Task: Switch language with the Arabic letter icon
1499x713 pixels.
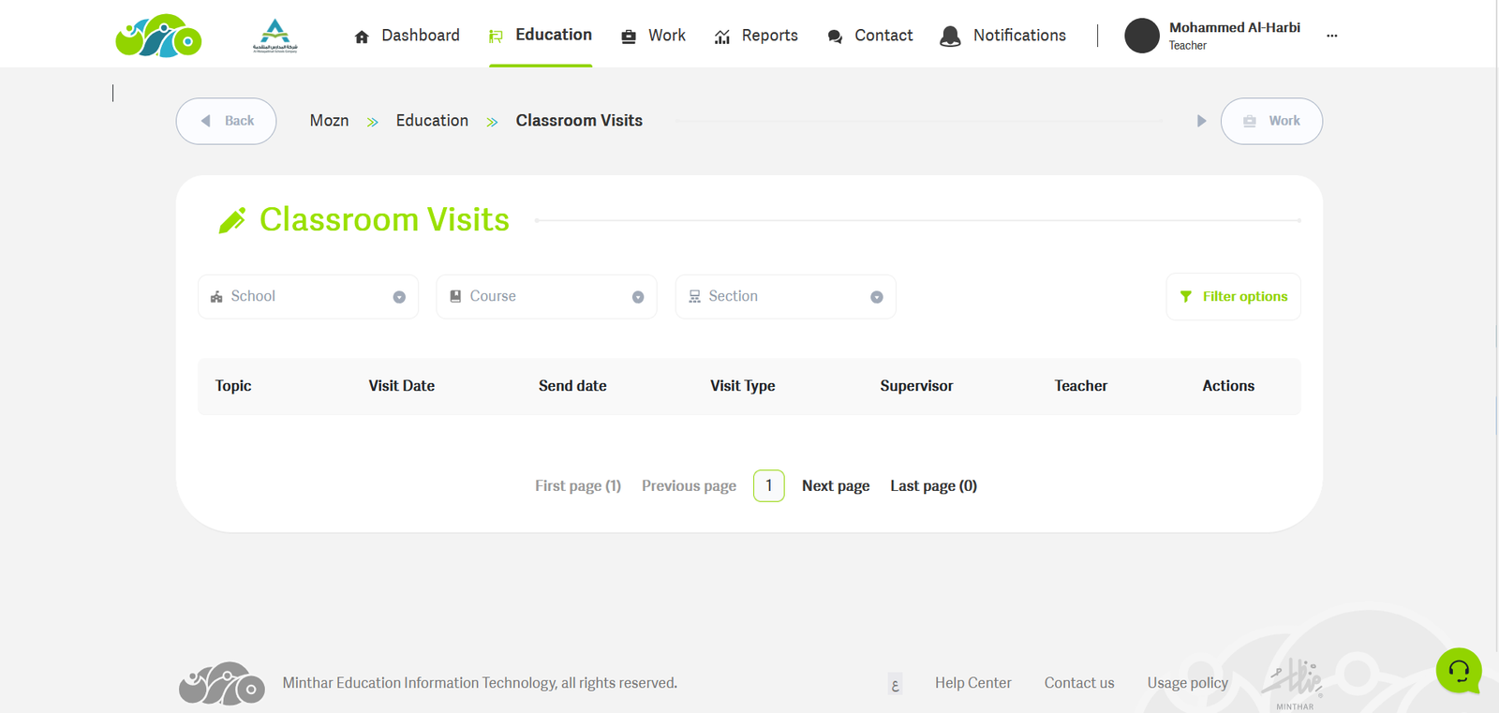Action: pos(895,684)
